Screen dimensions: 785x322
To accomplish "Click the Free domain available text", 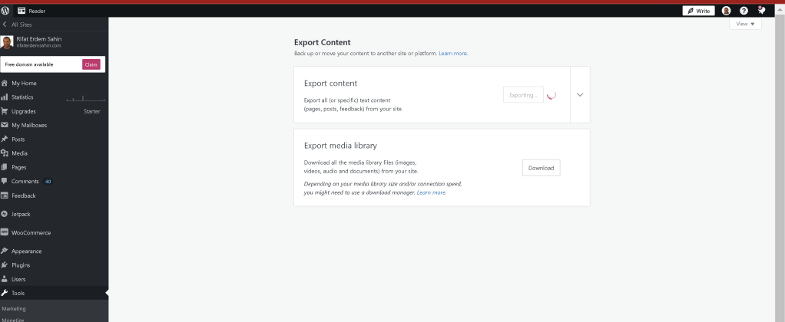I will [29, 64].
